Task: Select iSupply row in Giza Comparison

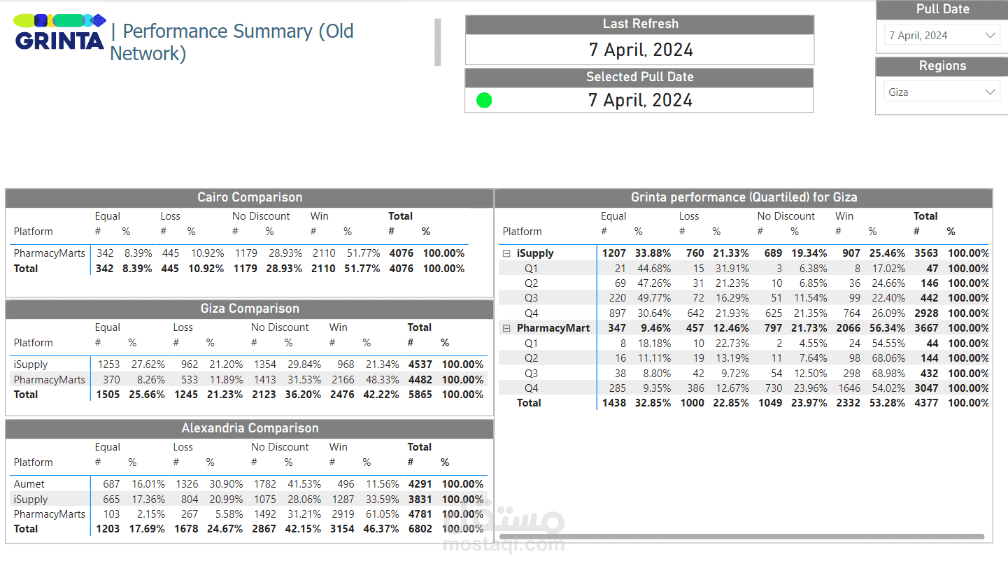Action: coord(248,365)
